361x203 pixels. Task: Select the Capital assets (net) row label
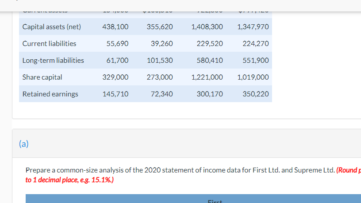[52, 27]
